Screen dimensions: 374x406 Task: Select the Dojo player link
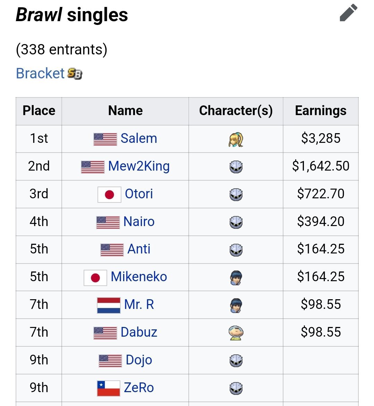(x=139, y=360)
